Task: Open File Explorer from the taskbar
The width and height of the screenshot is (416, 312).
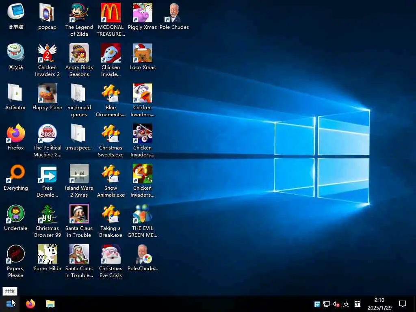Action: pos(50,304)
